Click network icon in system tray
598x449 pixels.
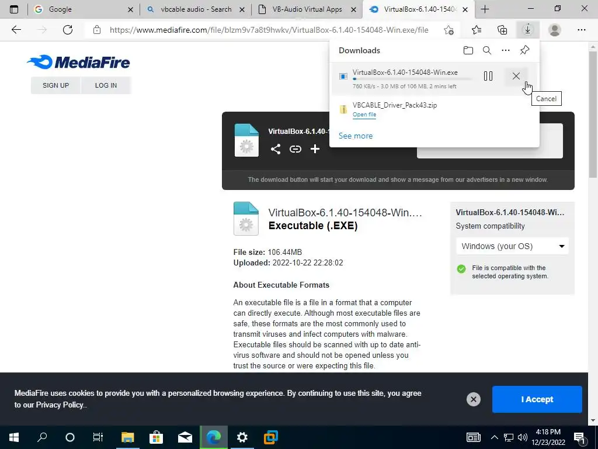coord(509,437)
